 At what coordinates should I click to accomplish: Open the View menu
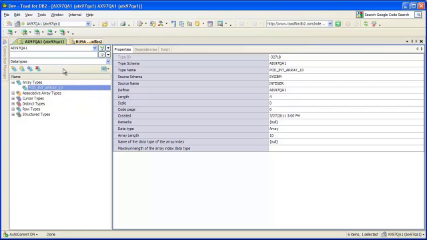[x=29, y=15]
